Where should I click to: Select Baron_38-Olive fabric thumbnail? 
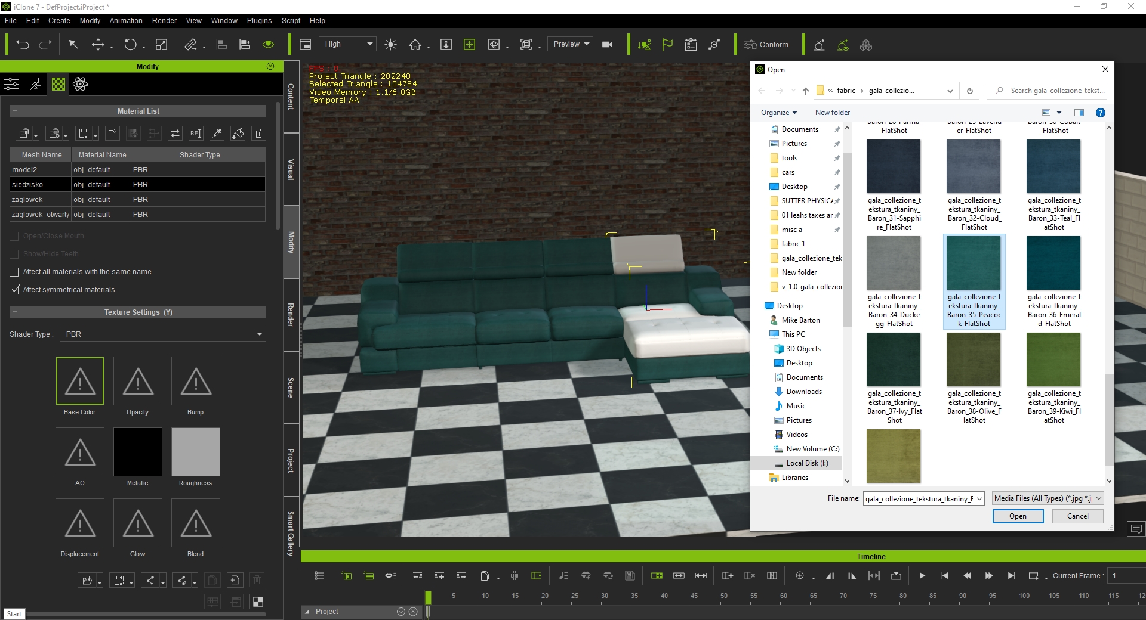[x=974, y=360]
